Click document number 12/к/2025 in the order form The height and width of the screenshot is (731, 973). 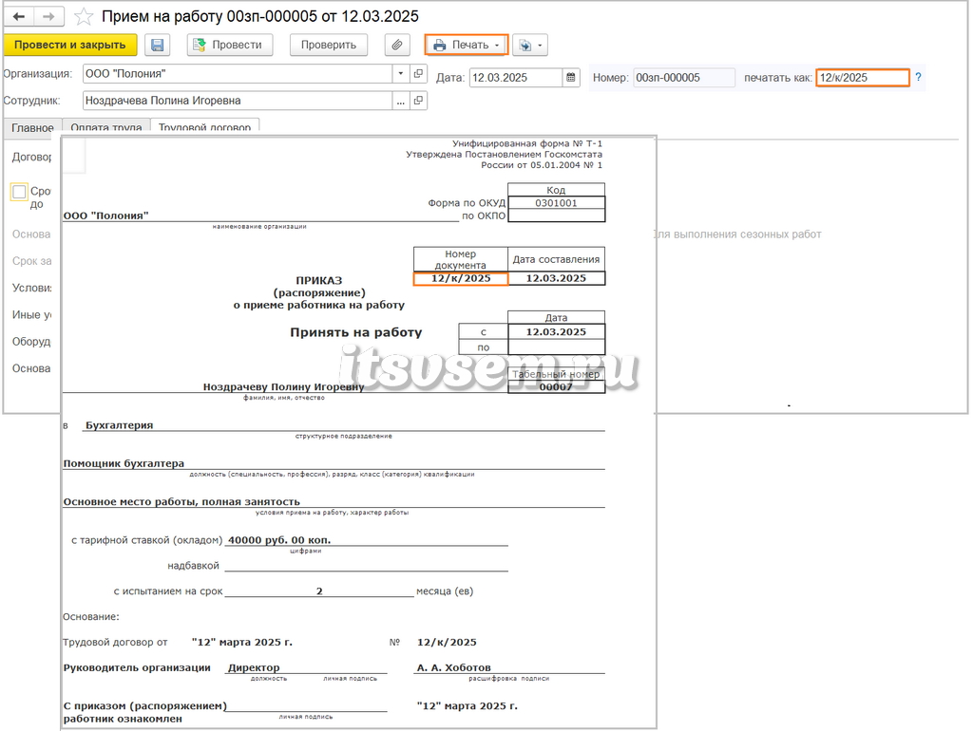(x=461, y=278)
